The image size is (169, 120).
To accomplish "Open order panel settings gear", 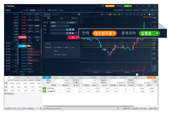I will (79, 14).
